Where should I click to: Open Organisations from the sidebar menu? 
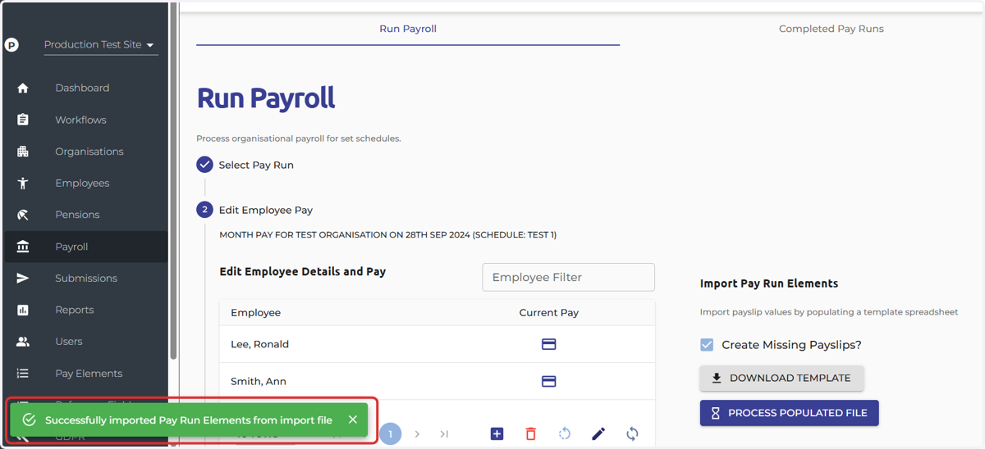click(89, 152)
